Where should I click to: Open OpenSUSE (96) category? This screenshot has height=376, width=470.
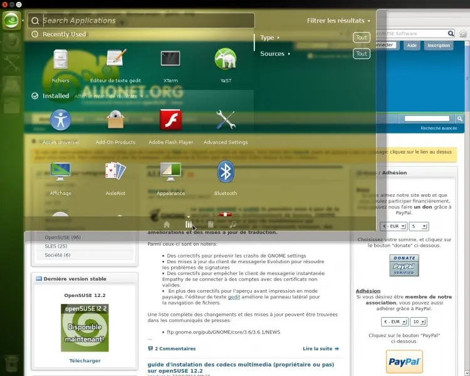pos(63,237)
